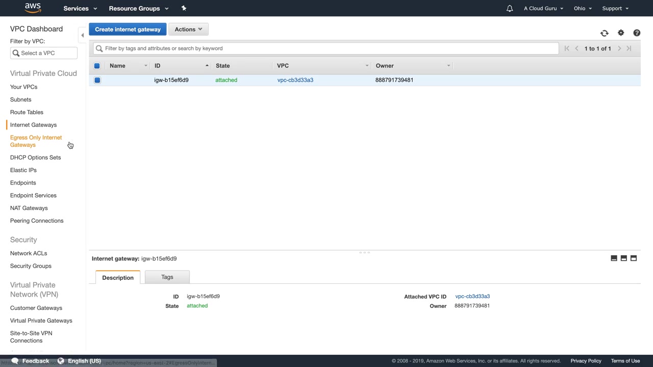The image size is (653, 367).
Task: Go to last page of results
Action: (x=629, y=48)
